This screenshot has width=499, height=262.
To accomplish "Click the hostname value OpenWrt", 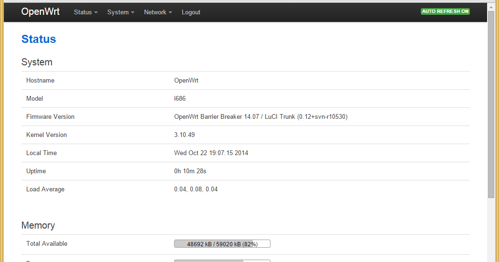I will pos(186,81).
